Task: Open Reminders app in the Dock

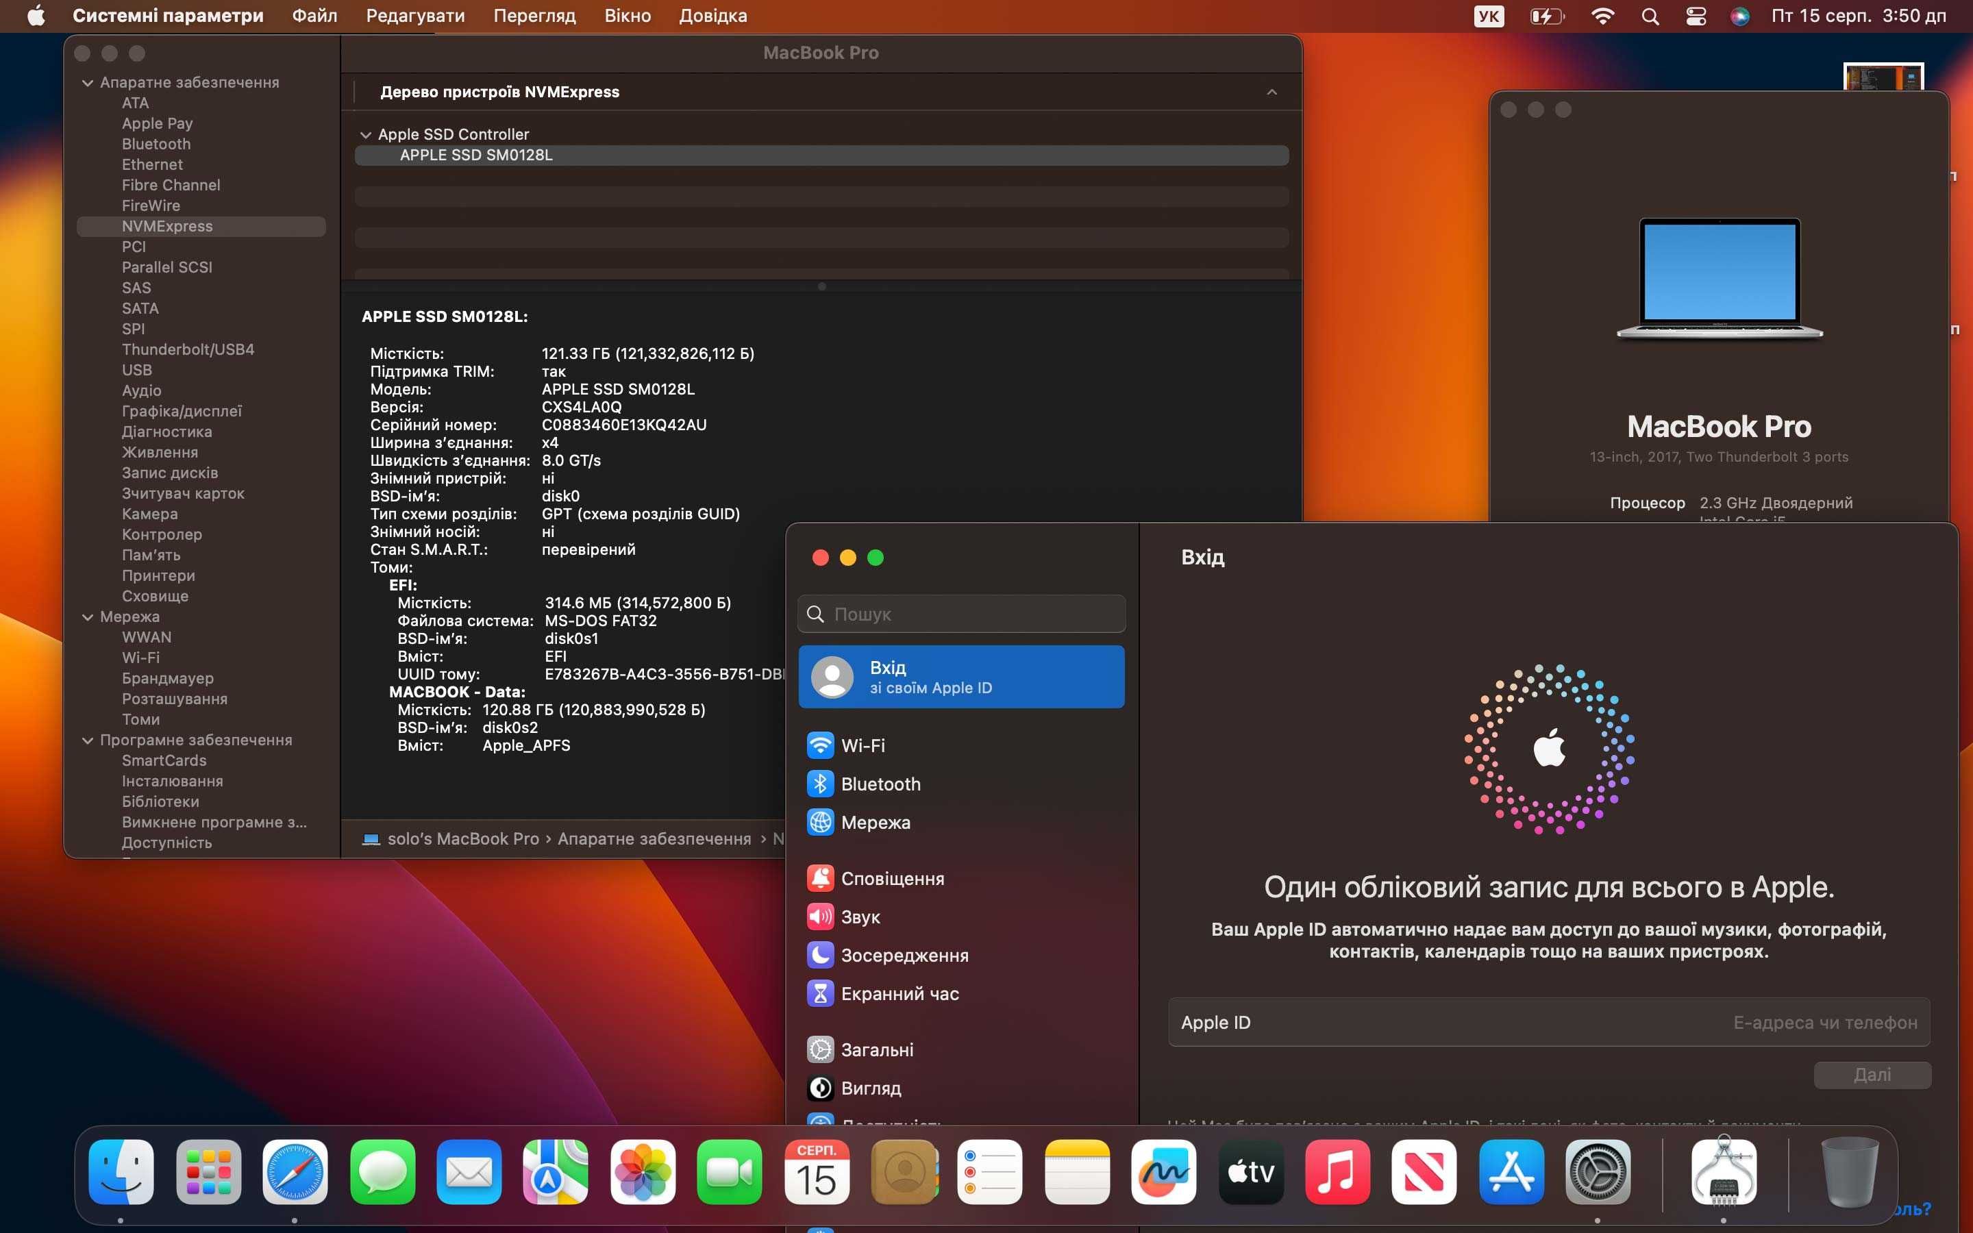Action: tap(990, 1172)
